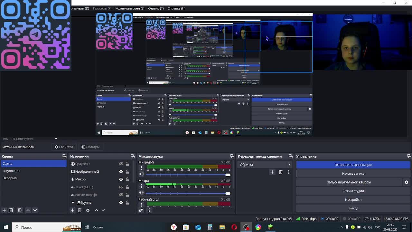Open options menu for Микро audio channel
Viewport: 412px width, 232px height.
tap(141, 186)
